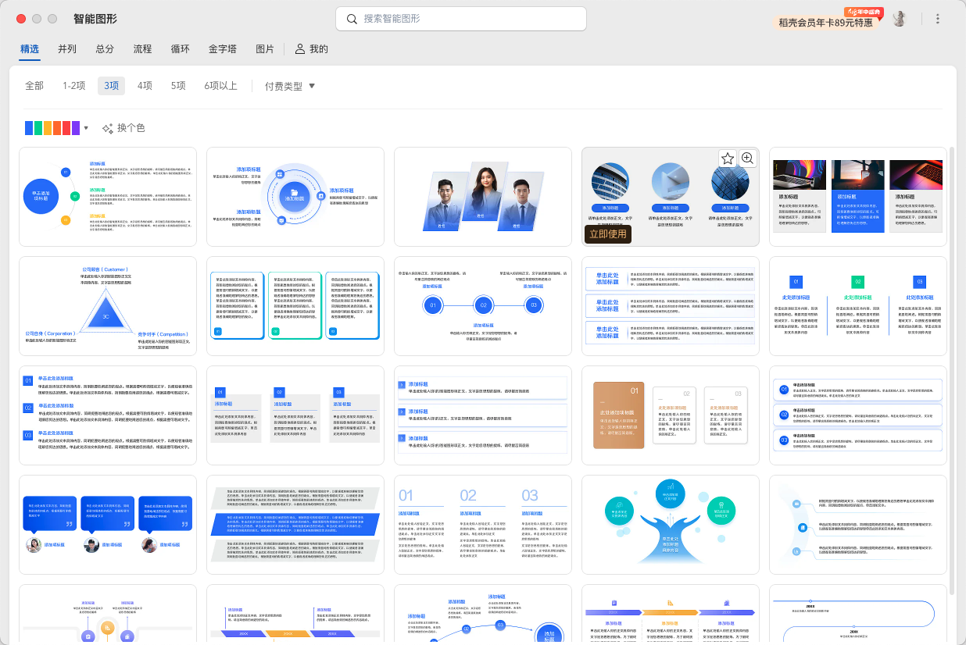Select the 01 02 03 circles-on-line template
The width and height of the screenshot is (966, 645).
pos(483,306)
